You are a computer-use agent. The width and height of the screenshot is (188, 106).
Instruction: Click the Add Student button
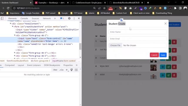pyautogui.click(x=174, y=24)
